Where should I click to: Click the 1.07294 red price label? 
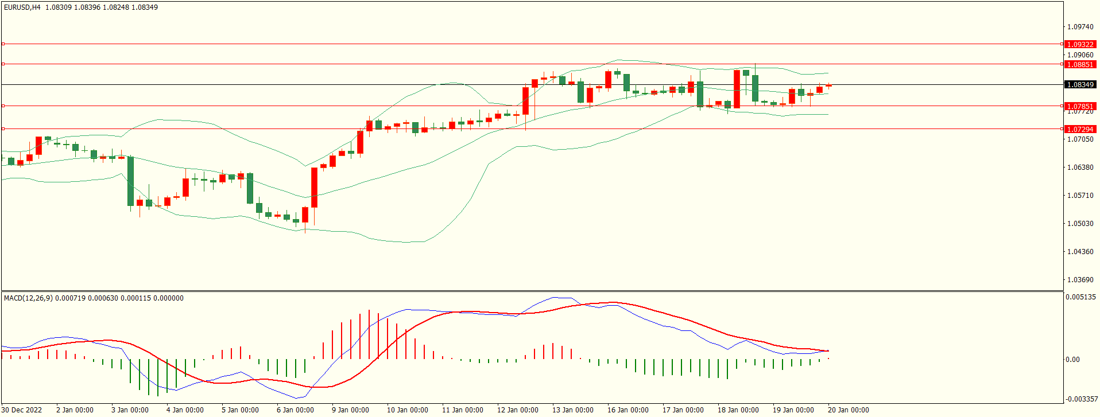tap(1080, 129)
